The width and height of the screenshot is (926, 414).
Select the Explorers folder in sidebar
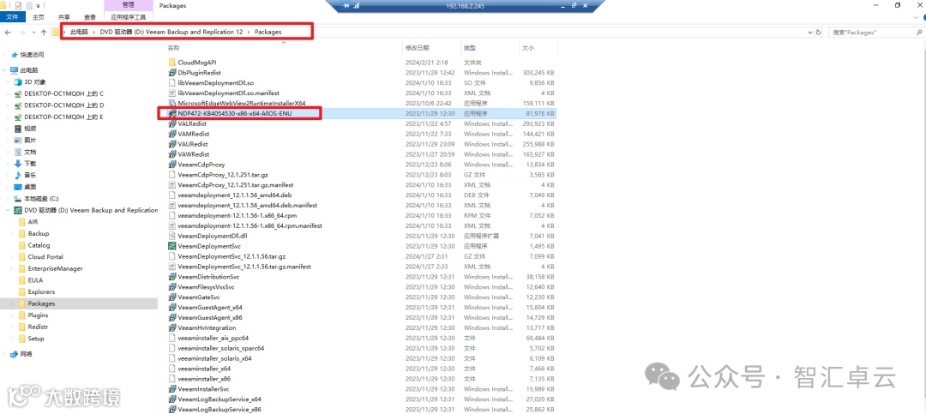(x=41, y=291)
